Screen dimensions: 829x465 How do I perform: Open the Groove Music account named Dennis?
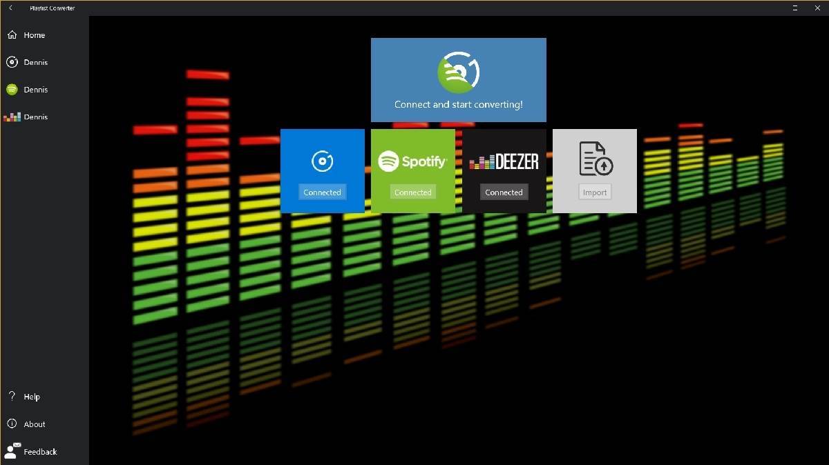[x=35, y=62]
